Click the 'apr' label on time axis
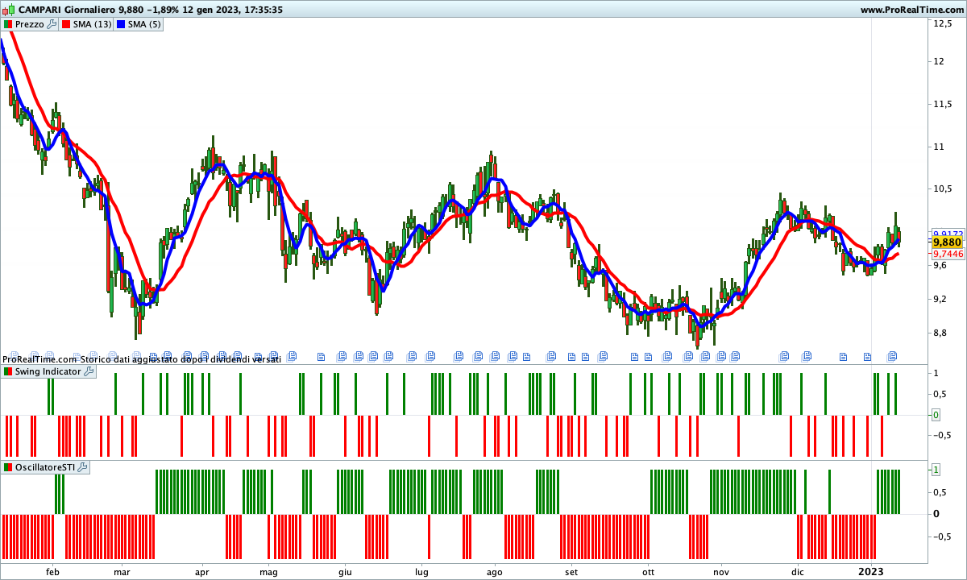Image resolution: width=967 pixels, height=580 pixels. 201,572
